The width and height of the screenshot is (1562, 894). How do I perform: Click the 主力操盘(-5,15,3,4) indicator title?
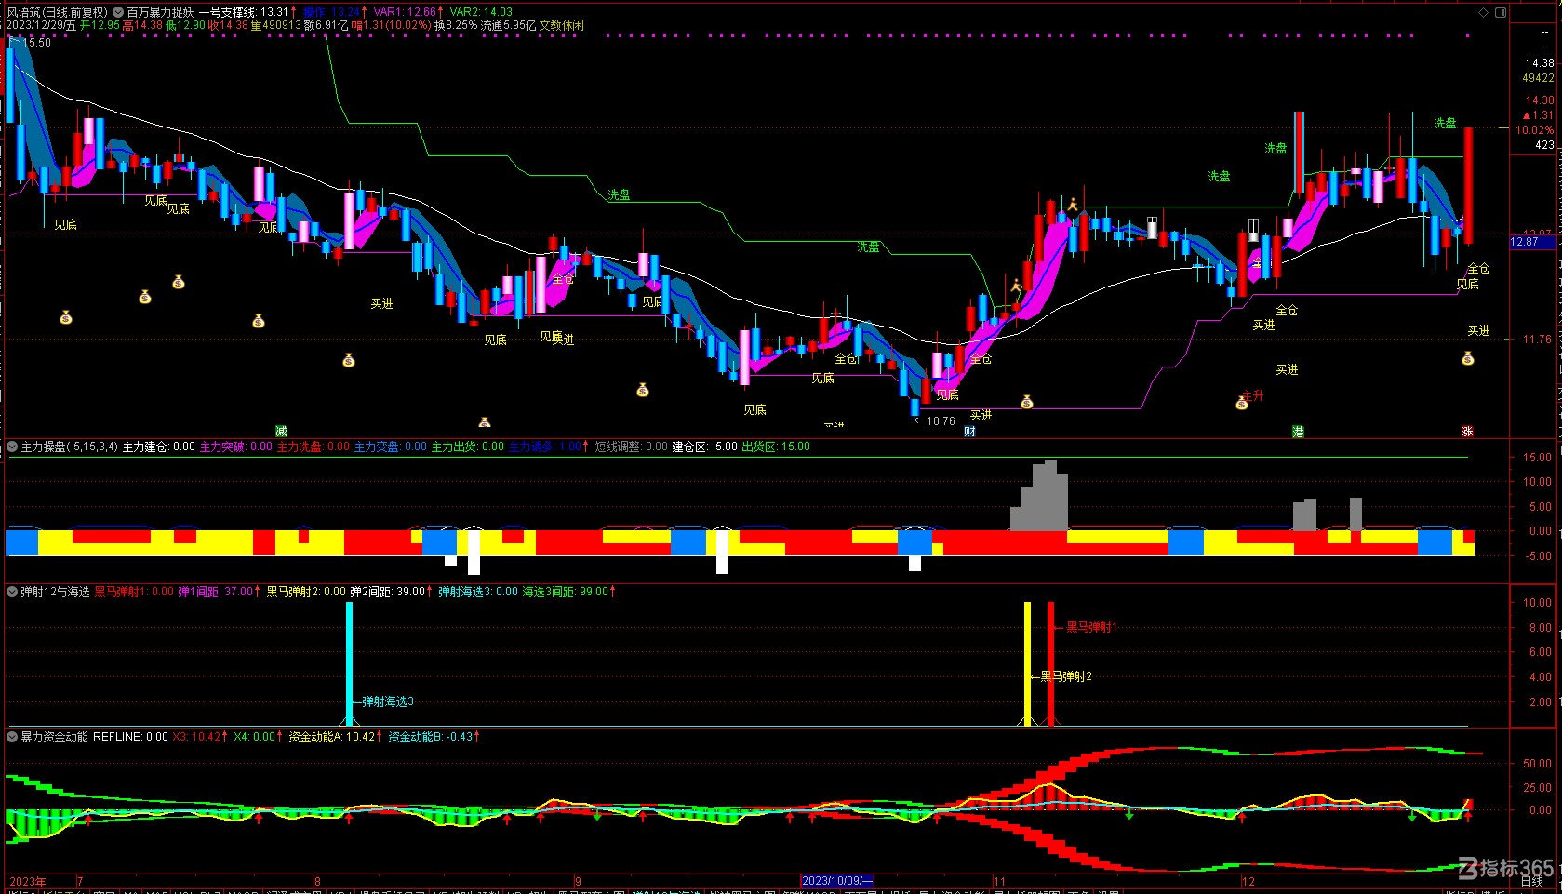(x=70, y=447)
